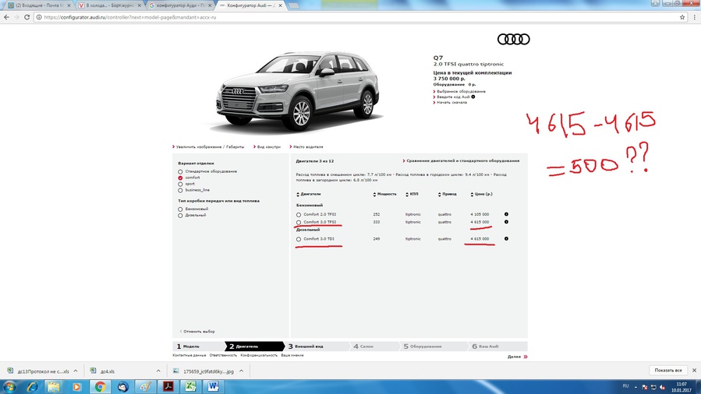The width and height of the screenshot is (701, 394).
Task: Go to step 6 Ваш Audi
Action: point(497,347)
